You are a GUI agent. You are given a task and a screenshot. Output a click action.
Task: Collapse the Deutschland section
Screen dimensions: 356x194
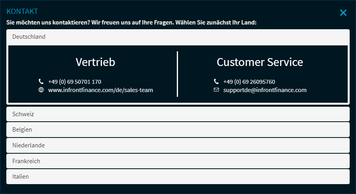coord(178,37)
